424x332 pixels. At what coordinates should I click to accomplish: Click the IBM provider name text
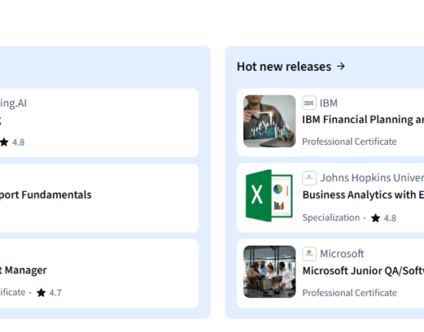coord(329,103)
